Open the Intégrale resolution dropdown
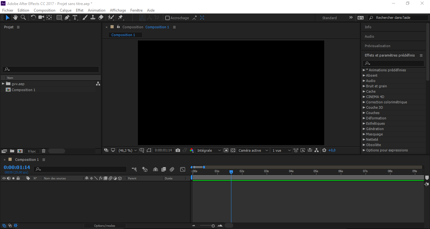The width and height of the screenshot is (430, 229). point(209,150)
